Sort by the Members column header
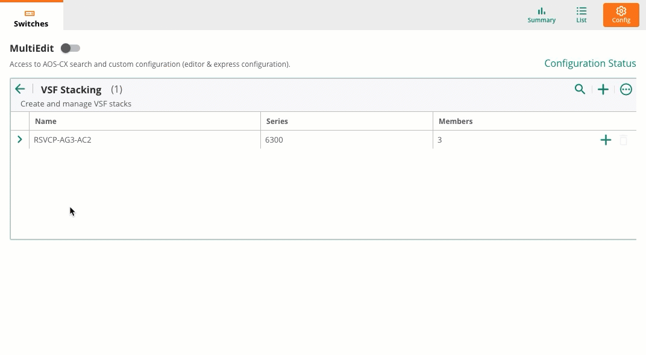Viewport: 646px width, 355px height. pos(455,122)
